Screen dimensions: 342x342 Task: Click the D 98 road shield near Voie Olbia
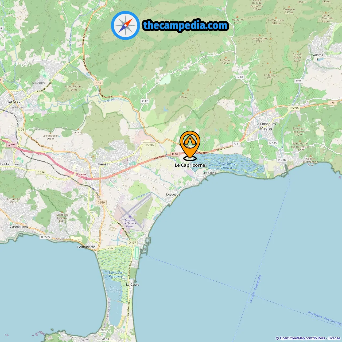pos(175,154)
